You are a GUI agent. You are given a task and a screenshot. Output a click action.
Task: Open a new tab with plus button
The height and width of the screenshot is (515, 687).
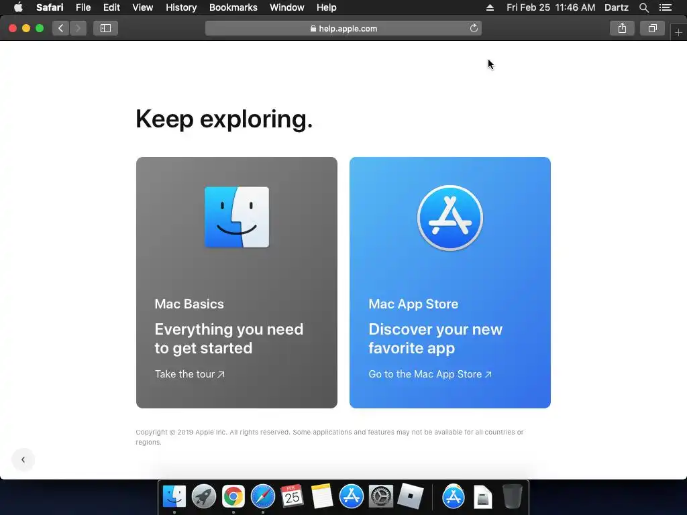pyautogui.click(x=678, y=32)
